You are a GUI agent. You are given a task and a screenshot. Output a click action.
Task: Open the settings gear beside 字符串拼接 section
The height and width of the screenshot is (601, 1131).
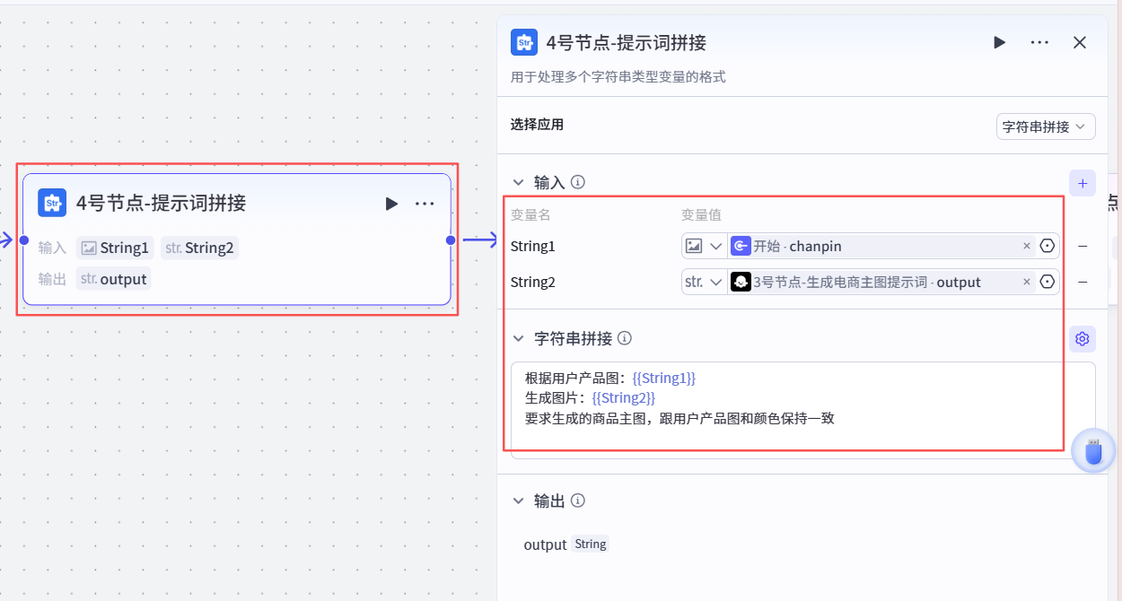1082,338
